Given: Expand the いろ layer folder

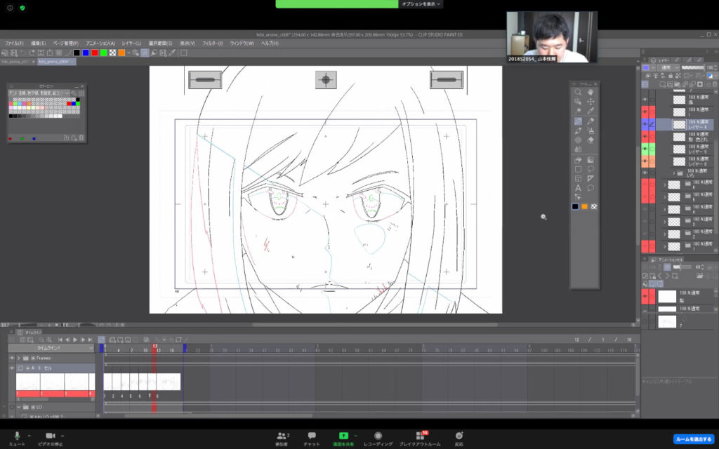Looking at the screenshot, I should click(x=674, y=173).
